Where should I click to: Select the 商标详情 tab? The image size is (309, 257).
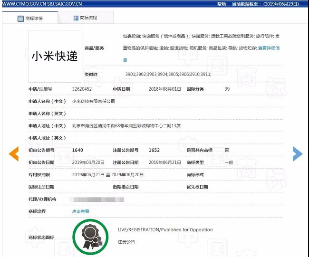(x=30, y=18)
